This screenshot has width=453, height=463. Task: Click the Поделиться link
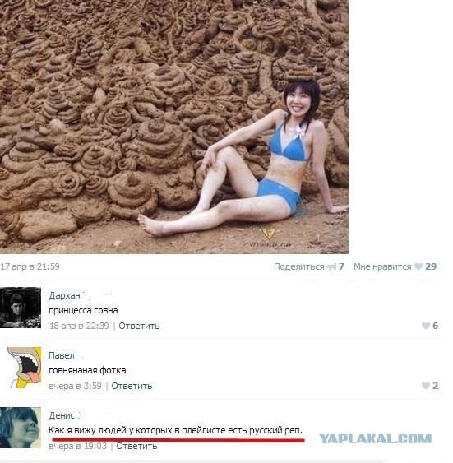[298, 266]
